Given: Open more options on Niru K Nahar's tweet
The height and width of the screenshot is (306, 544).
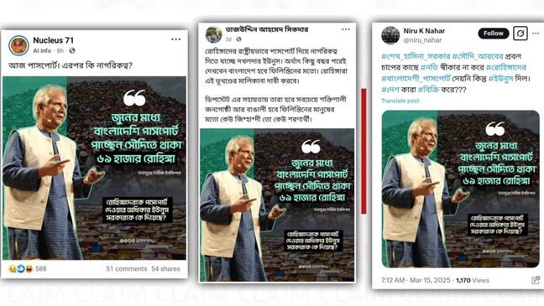Looking at the screenshot, I should 536,34.
